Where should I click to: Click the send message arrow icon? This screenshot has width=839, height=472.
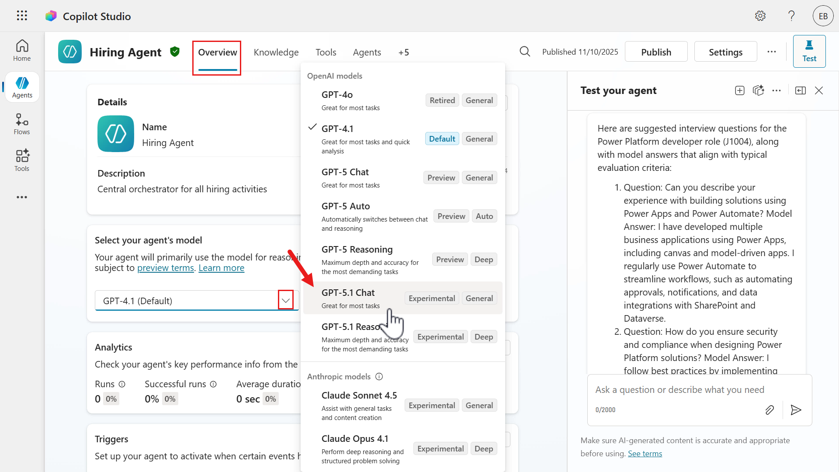796,410
